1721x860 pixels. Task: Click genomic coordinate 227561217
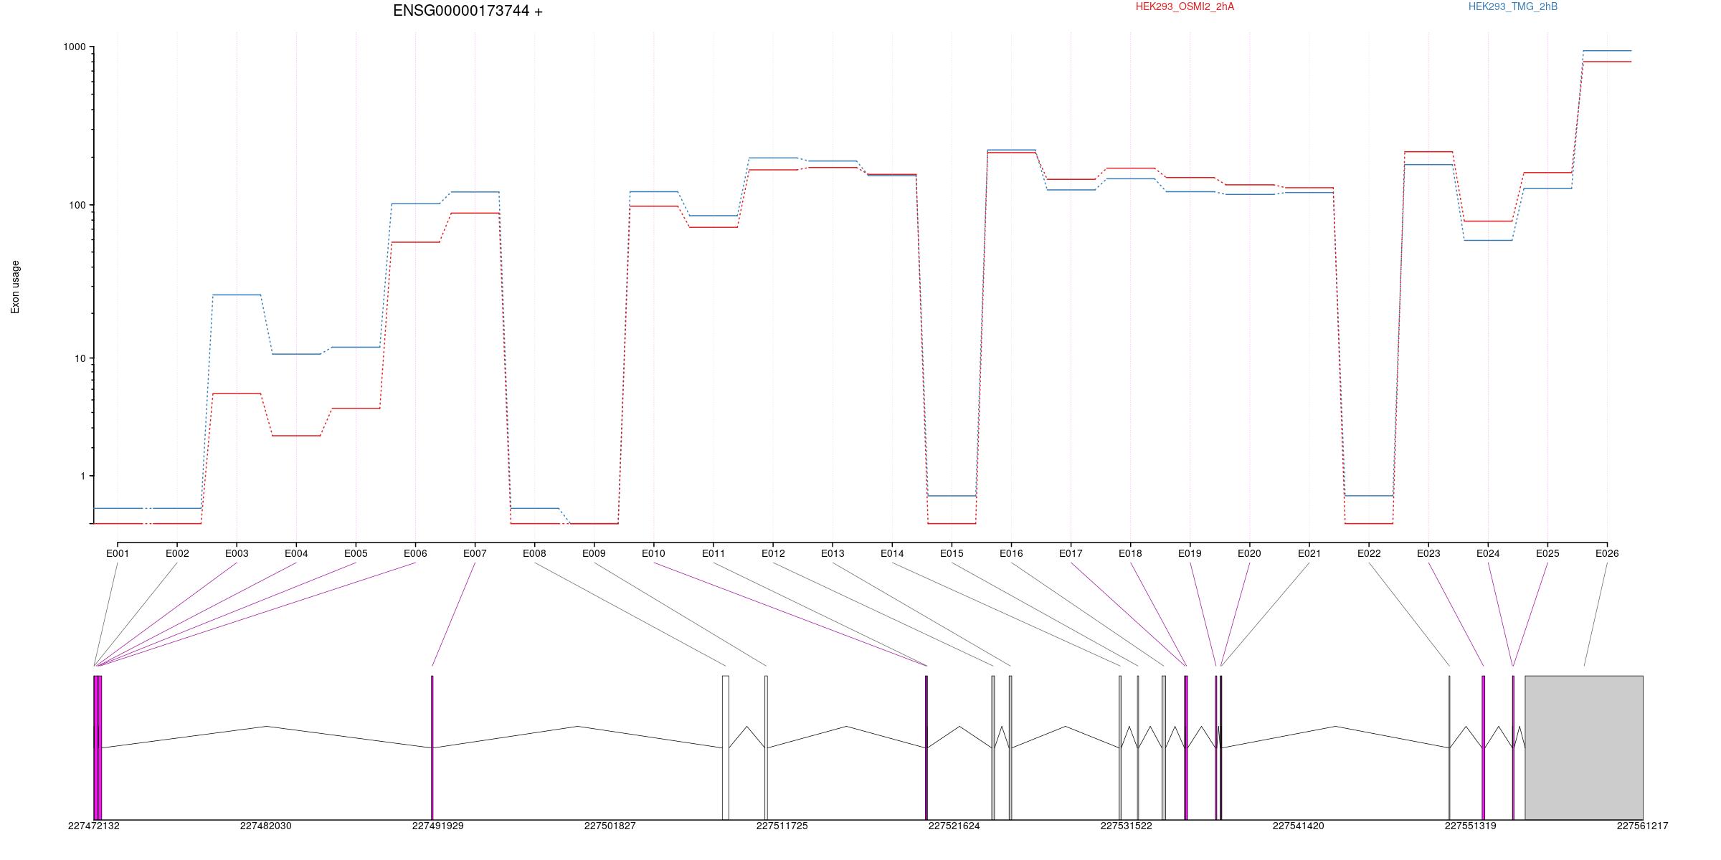[1643, 826]
